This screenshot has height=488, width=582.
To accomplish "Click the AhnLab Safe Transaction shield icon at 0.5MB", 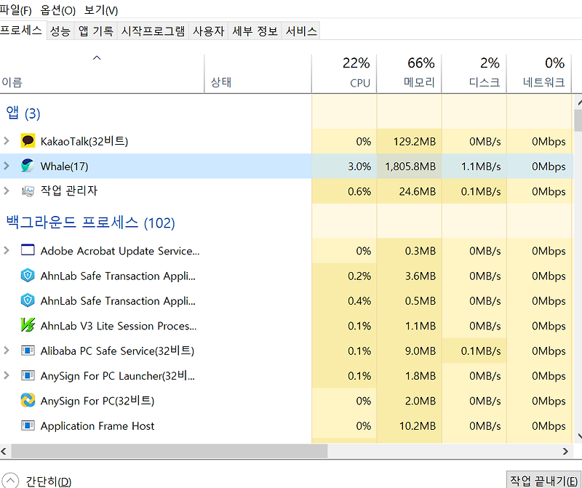I will point(28,300).
